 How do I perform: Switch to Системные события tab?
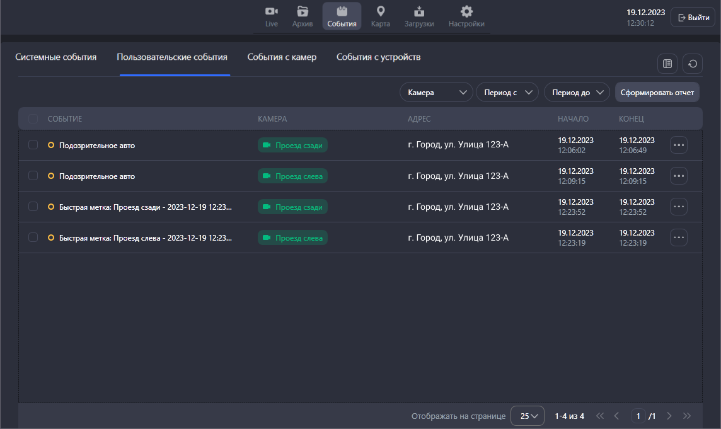click(x=56, y=57)
